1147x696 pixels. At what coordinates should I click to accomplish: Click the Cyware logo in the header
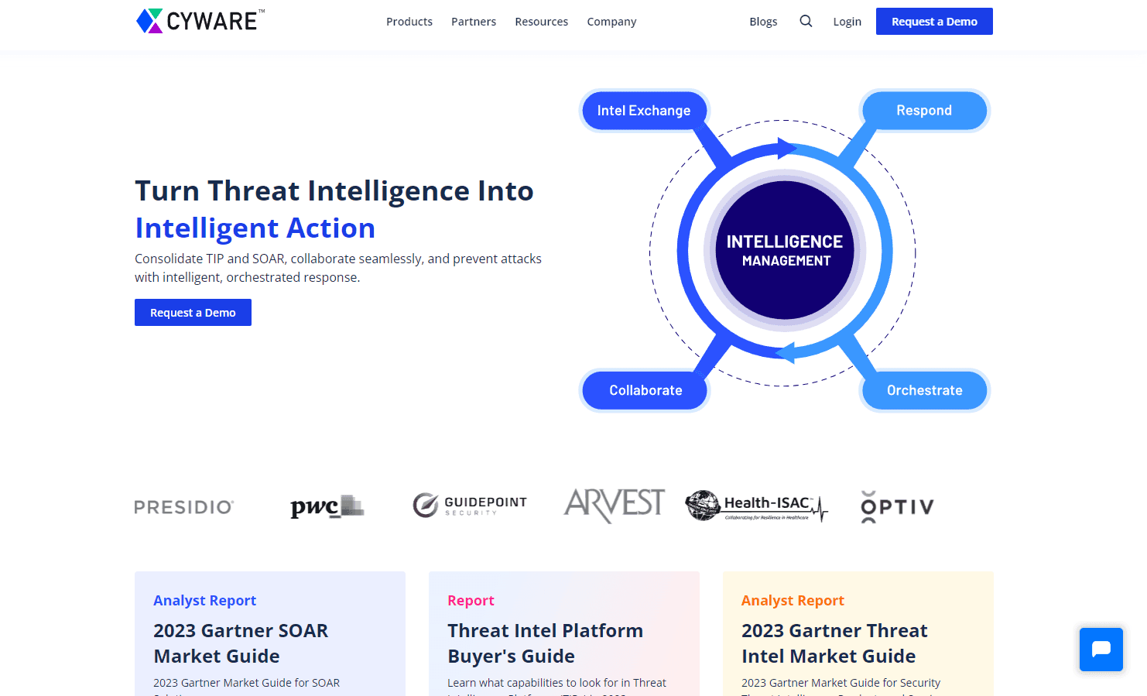coord(200,21)
